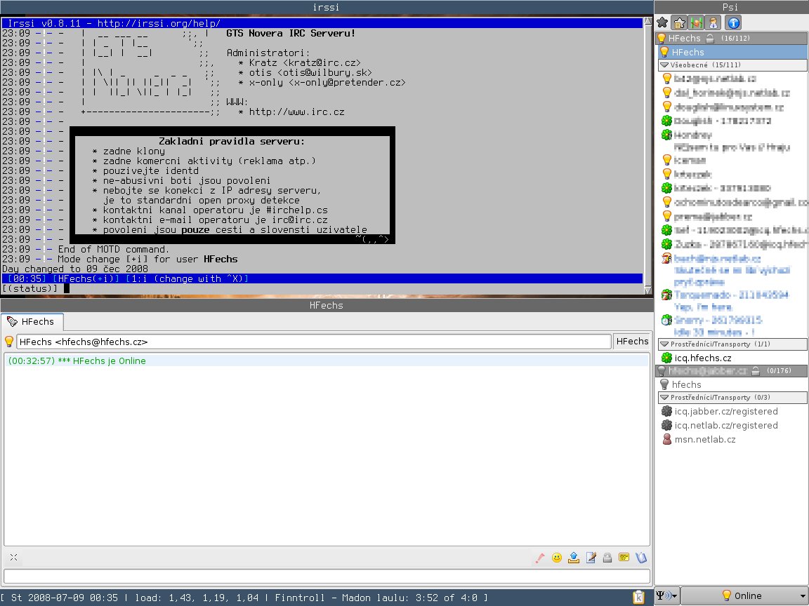The height and width of the screenshot is (606, 809).
Task: Click the padlock on the HFechs (16/112) account header
Action: click(x=710, y=38)
